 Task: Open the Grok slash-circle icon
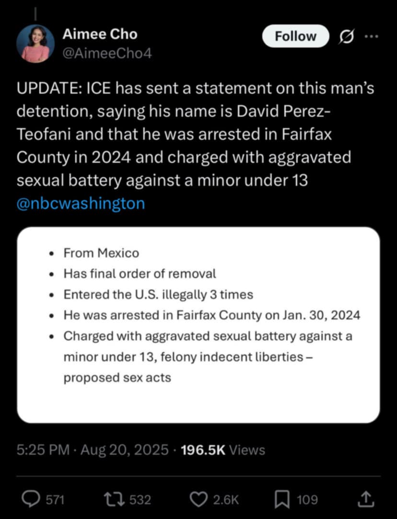(x=347, y=36)
